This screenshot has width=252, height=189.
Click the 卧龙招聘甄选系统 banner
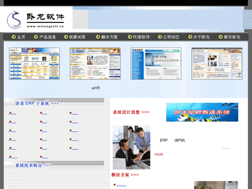[x=202, y=112]
